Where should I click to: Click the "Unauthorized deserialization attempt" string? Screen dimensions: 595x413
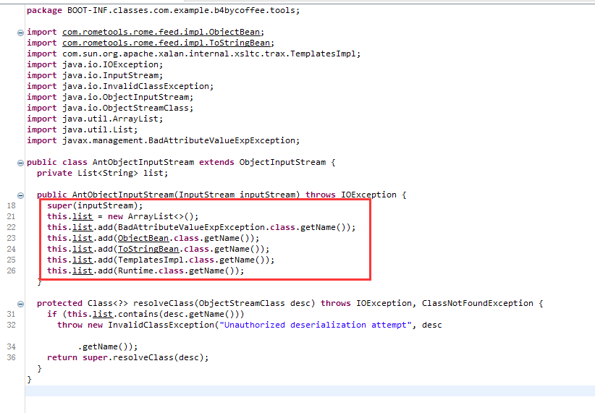[x=316, y=325]
